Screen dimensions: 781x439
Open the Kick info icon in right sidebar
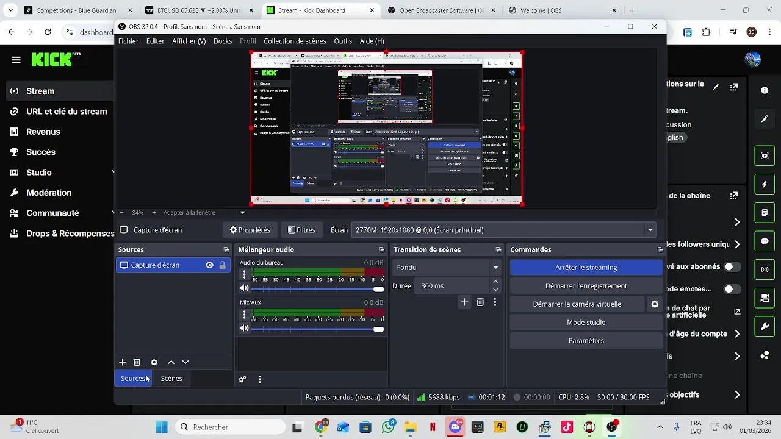click(x=765, y=90)
